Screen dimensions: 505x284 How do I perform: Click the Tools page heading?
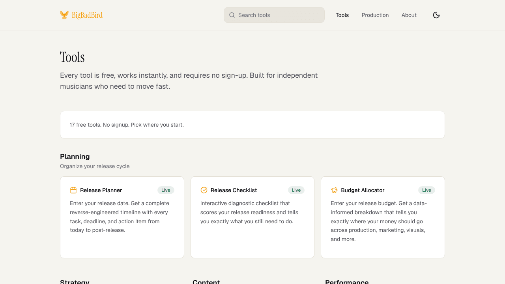[72, 57]
